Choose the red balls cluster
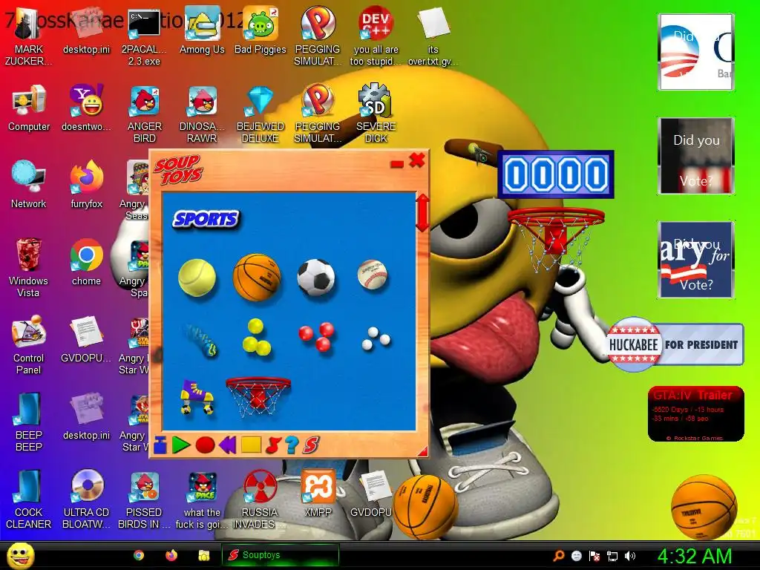The width and height of the screenshot is (760, 570). click(x=317, y=336)
